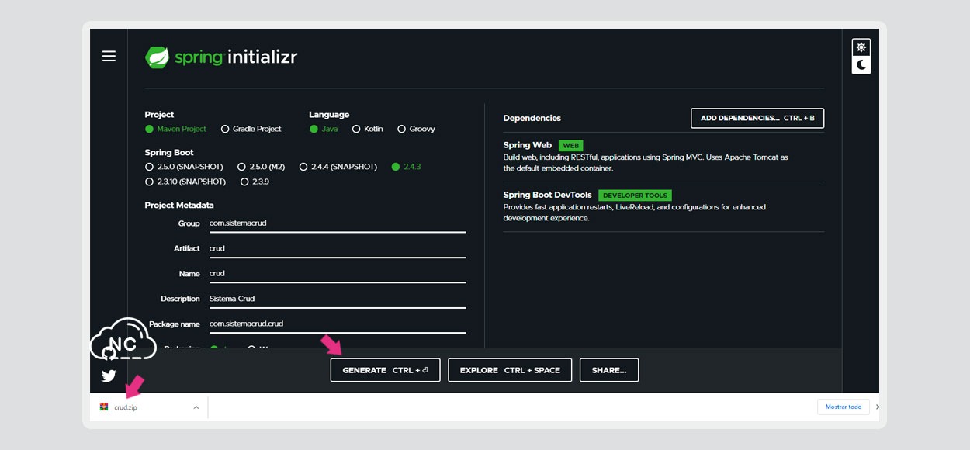Select Groovy language
This screenshot has width=970, height=450.
[416, 129]
